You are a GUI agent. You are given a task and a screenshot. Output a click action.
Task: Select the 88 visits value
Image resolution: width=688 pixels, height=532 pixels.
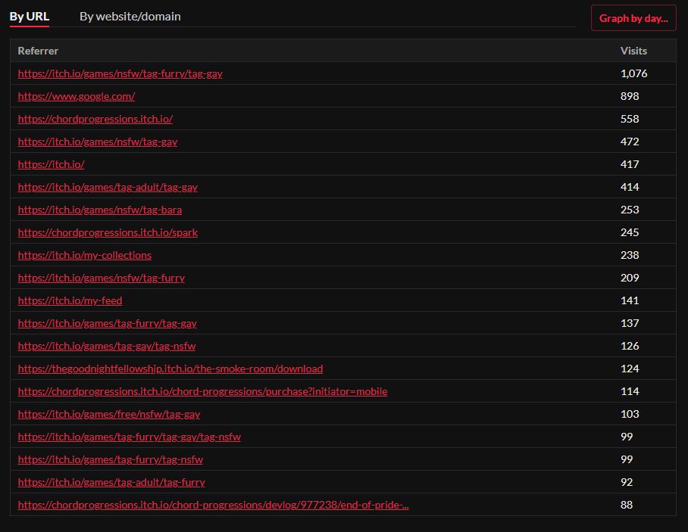click(x=627, y=506)
